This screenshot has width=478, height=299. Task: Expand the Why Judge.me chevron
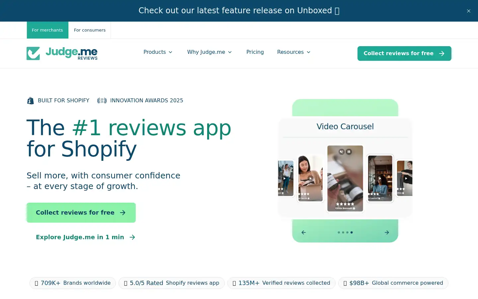pyautogui.click(x=230, y=52)
